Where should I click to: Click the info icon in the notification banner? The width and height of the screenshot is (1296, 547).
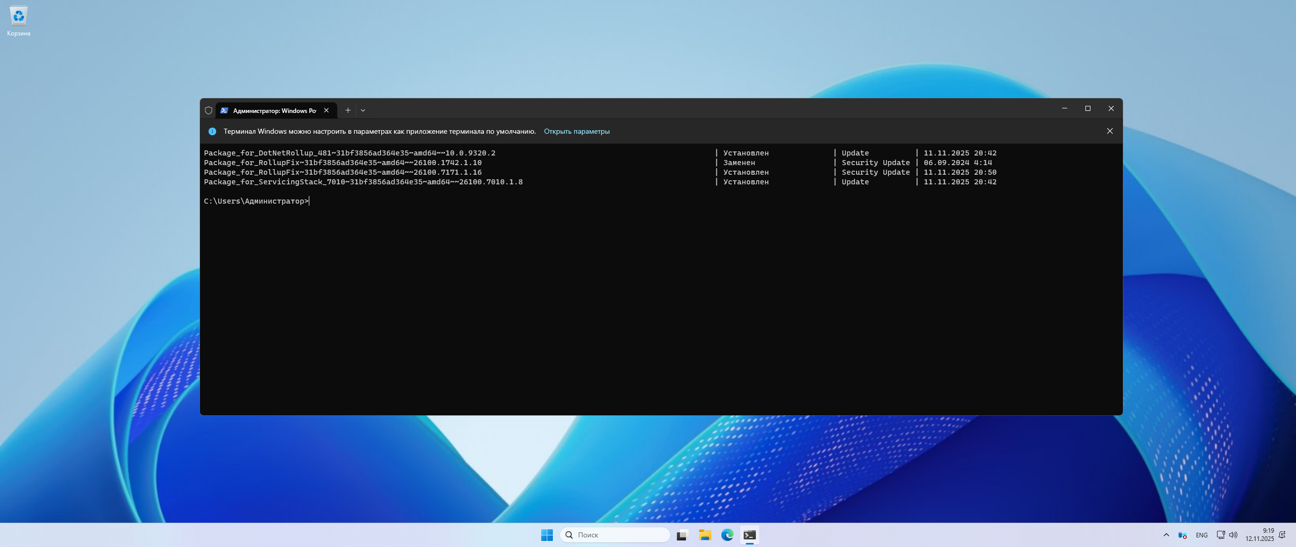[213, 131]
